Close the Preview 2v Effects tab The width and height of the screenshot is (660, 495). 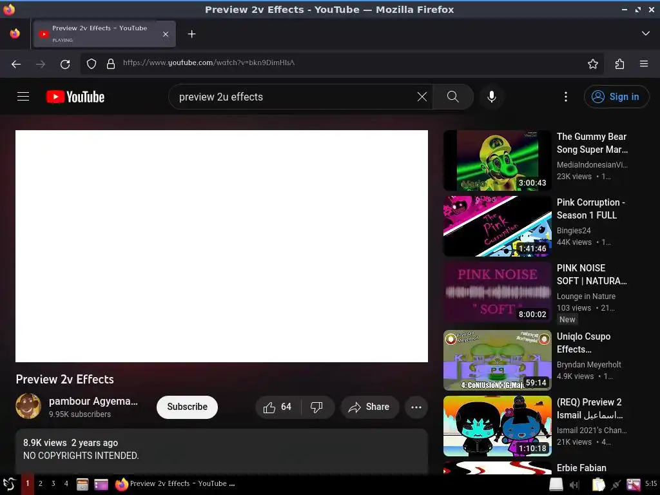166,34
